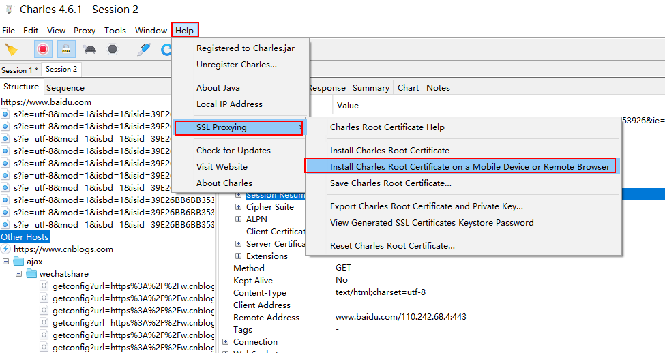Open the View menu
This screenshot has height=353, width=665.
56,31
